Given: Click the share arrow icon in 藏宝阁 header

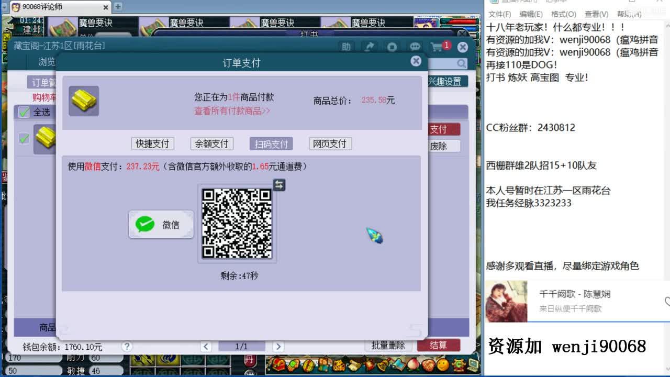Looking at the screenshot, I should tap(370, 47).
